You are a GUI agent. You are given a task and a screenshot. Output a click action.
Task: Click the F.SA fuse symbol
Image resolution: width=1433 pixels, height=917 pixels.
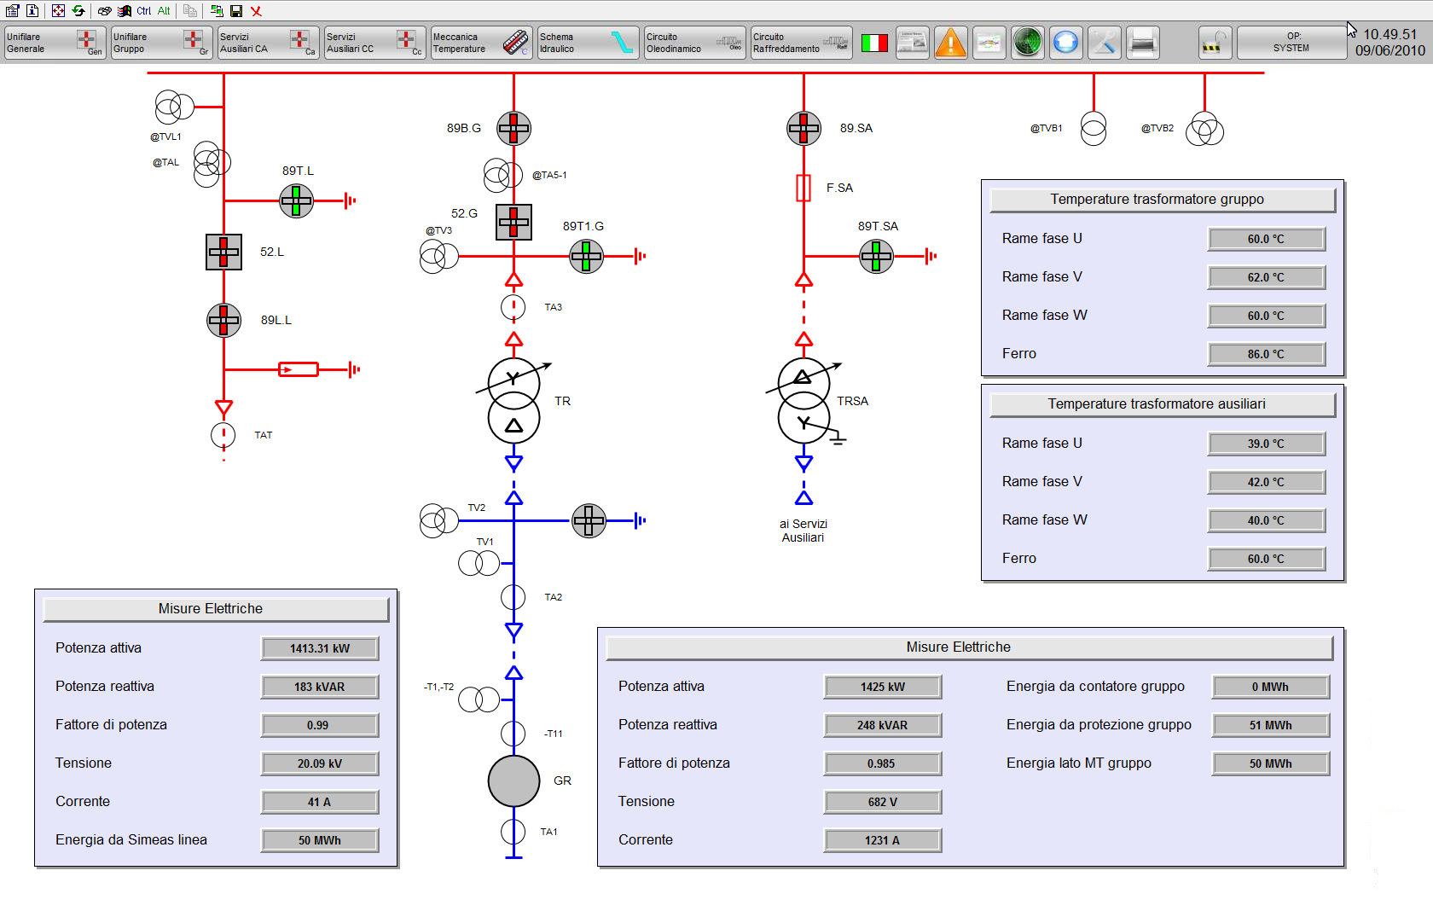[804, 188]
